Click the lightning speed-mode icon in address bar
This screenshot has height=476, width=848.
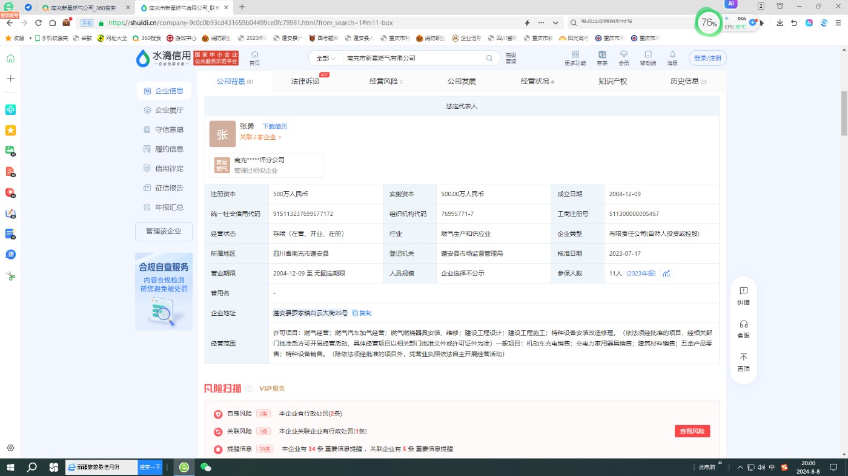coord(527,22)
